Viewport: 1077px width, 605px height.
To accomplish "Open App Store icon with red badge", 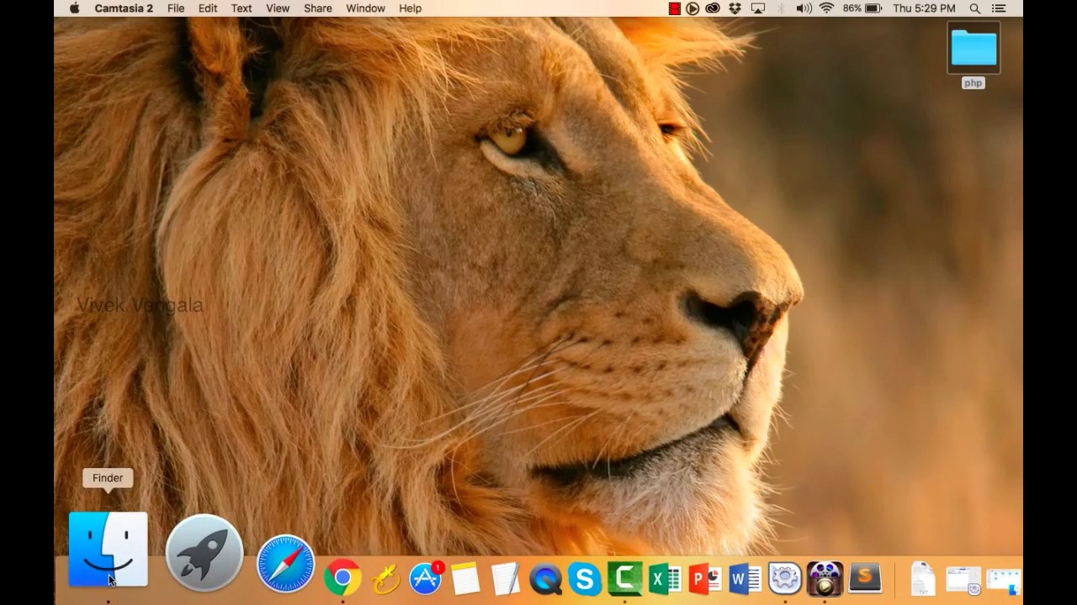I will (426, 578).
